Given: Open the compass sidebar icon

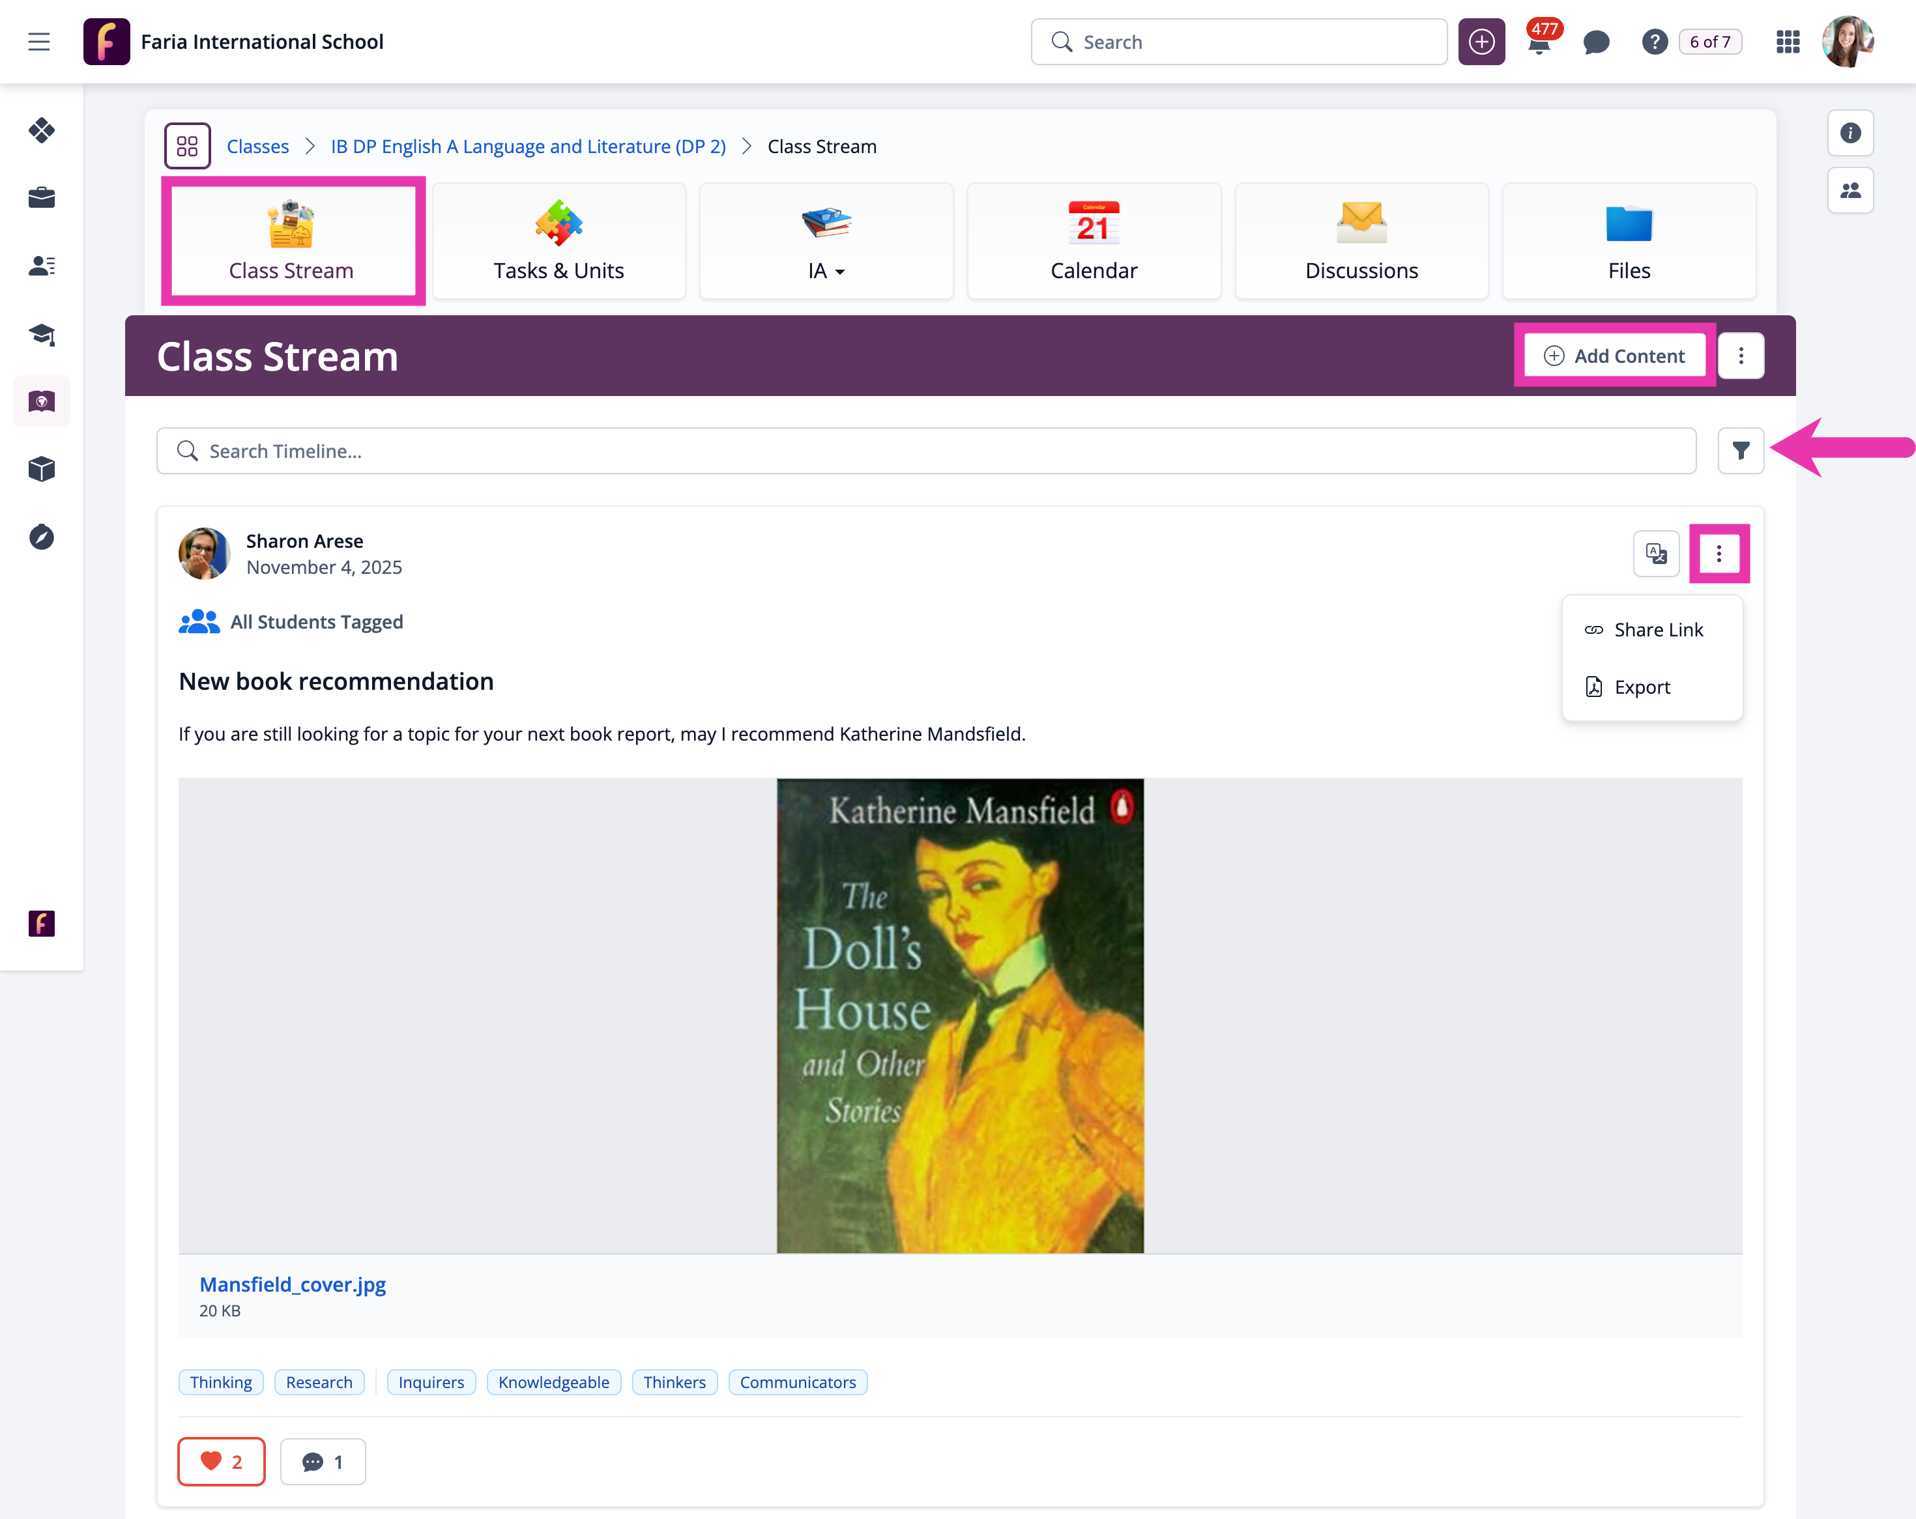Looking at the screenshot, I should coord(42,537).
